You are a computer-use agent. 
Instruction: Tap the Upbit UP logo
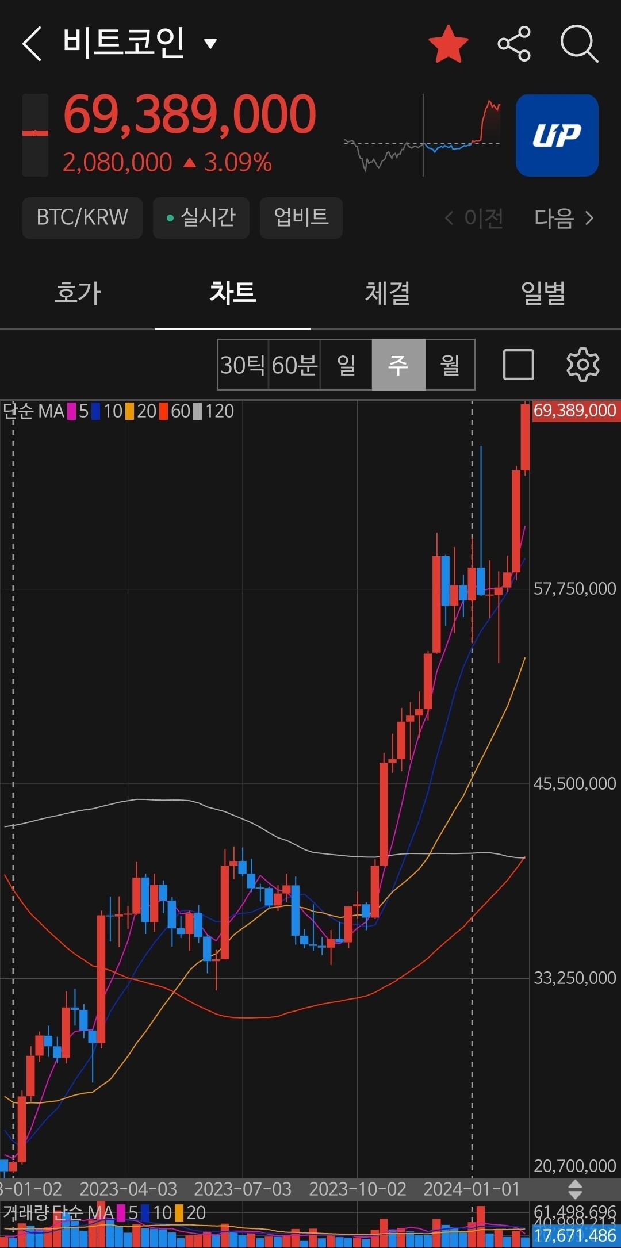point(557,135)
